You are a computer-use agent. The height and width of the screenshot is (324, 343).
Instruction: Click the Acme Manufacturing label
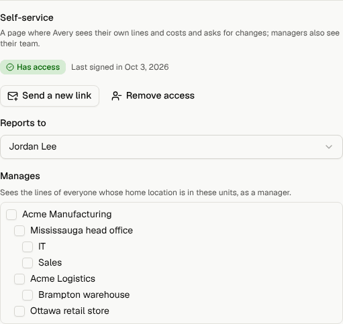tap(67, 214)
